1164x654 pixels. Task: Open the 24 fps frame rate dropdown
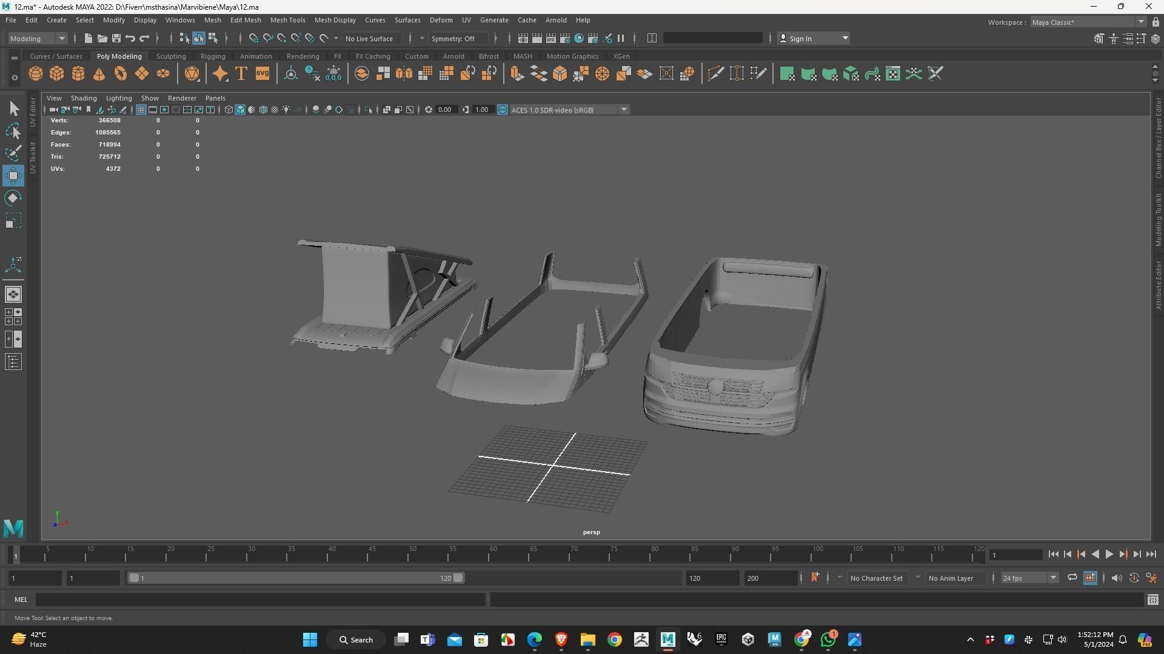[x=1029, y=578]
